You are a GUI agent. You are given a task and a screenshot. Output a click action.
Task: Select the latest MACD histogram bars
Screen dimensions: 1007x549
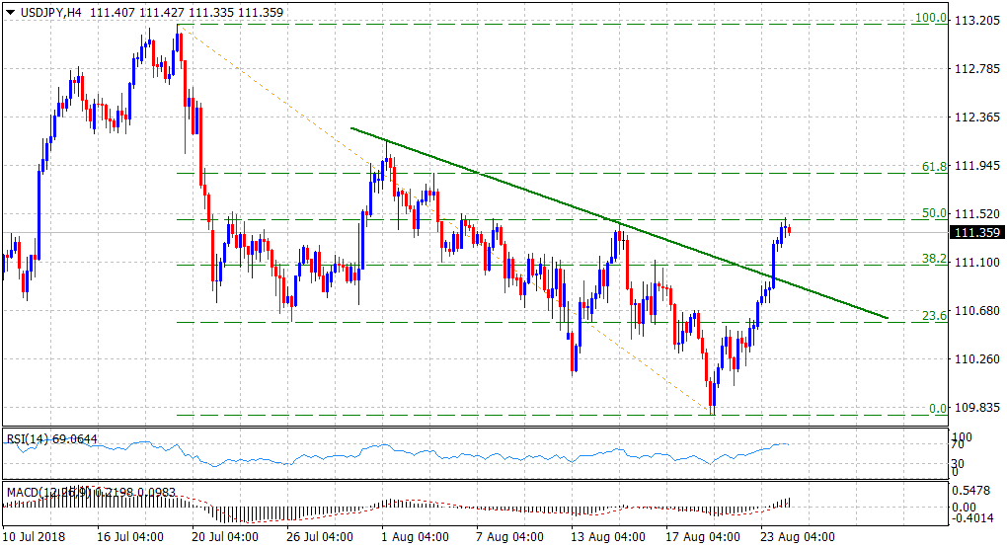[785, 503]
